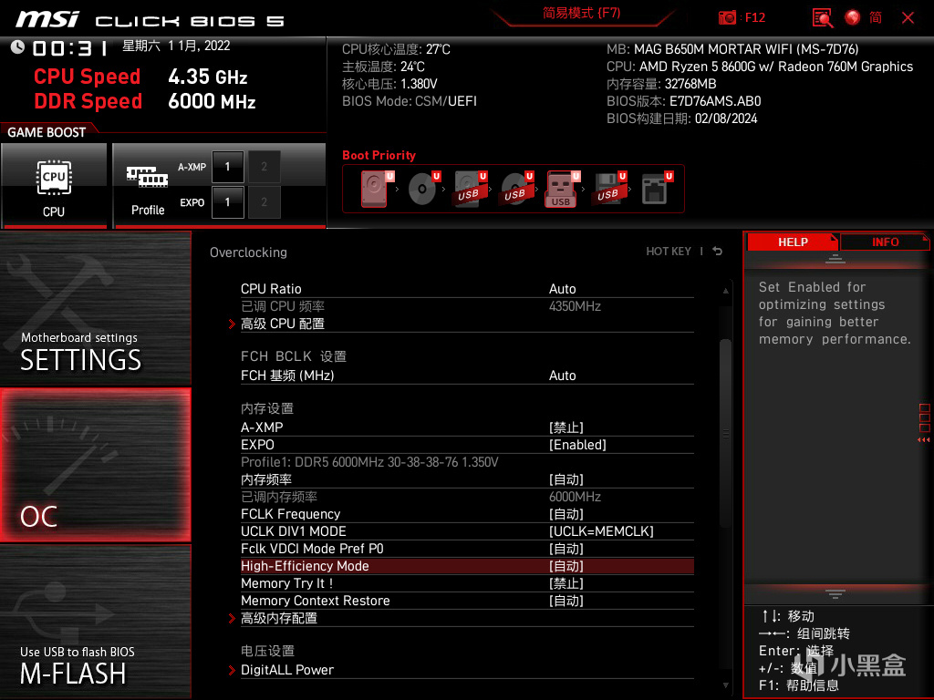Expand the 高级 CPU 配置 submenu
The image size is (934, 700).
click(467, 324)
